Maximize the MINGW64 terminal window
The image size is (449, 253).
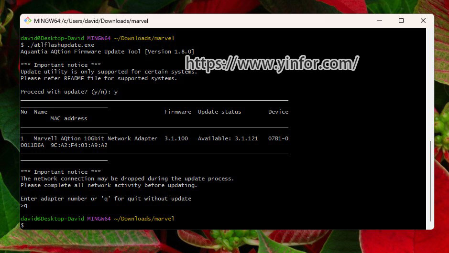coord(401,21)
